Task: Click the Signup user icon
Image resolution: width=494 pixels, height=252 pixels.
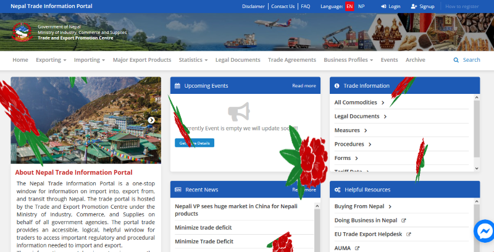Action: 413,6
